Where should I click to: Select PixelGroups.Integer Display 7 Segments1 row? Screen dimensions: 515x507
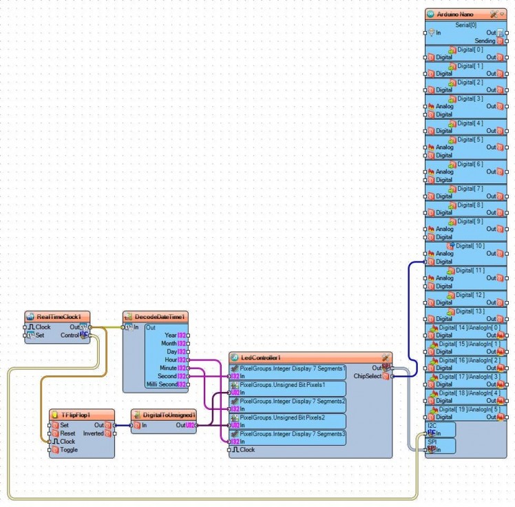pyautogui.click(x=288, y=372)
